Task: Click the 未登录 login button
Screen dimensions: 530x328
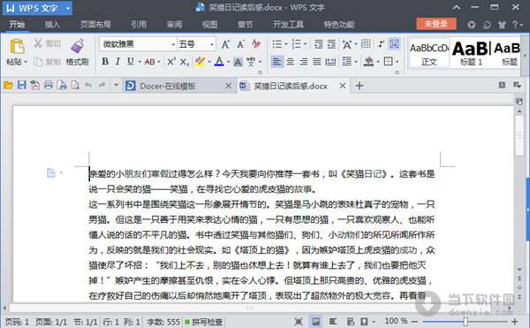Action: [436, 24]
